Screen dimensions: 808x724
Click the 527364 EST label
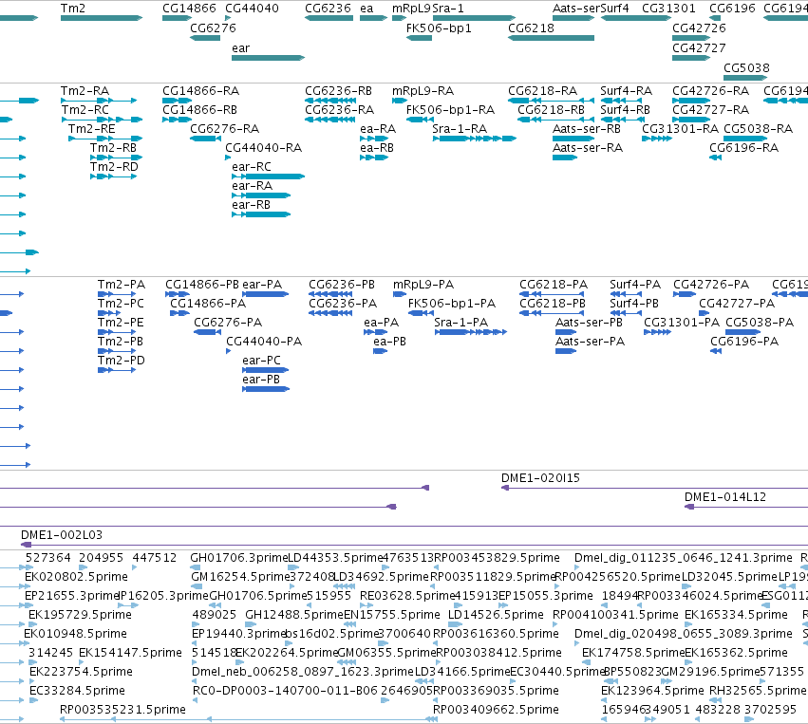(x=47, y=558)
